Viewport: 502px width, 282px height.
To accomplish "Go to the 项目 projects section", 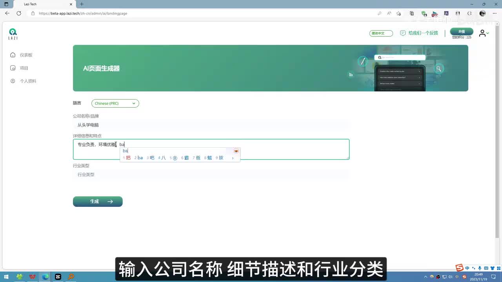I will (x=24, y=68).
